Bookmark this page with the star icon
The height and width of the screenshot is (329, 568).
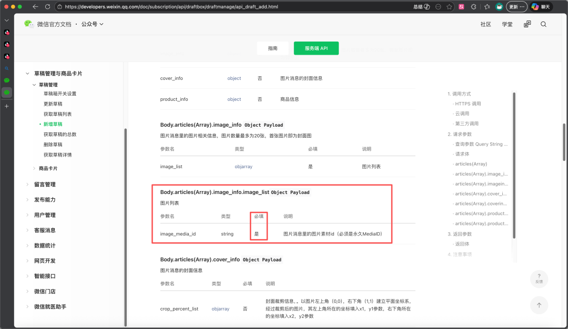point(449,6)
